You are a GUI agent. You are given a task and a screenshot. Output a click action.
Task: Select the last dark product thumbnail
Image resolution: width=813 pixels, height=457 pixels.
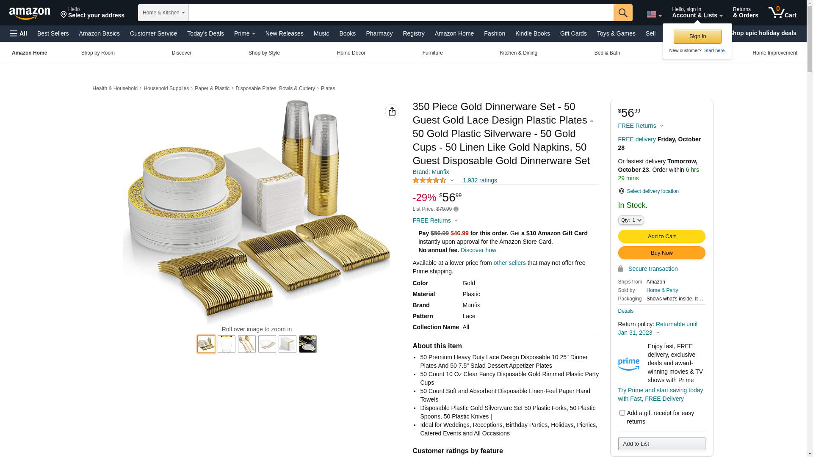coord(308,344)
